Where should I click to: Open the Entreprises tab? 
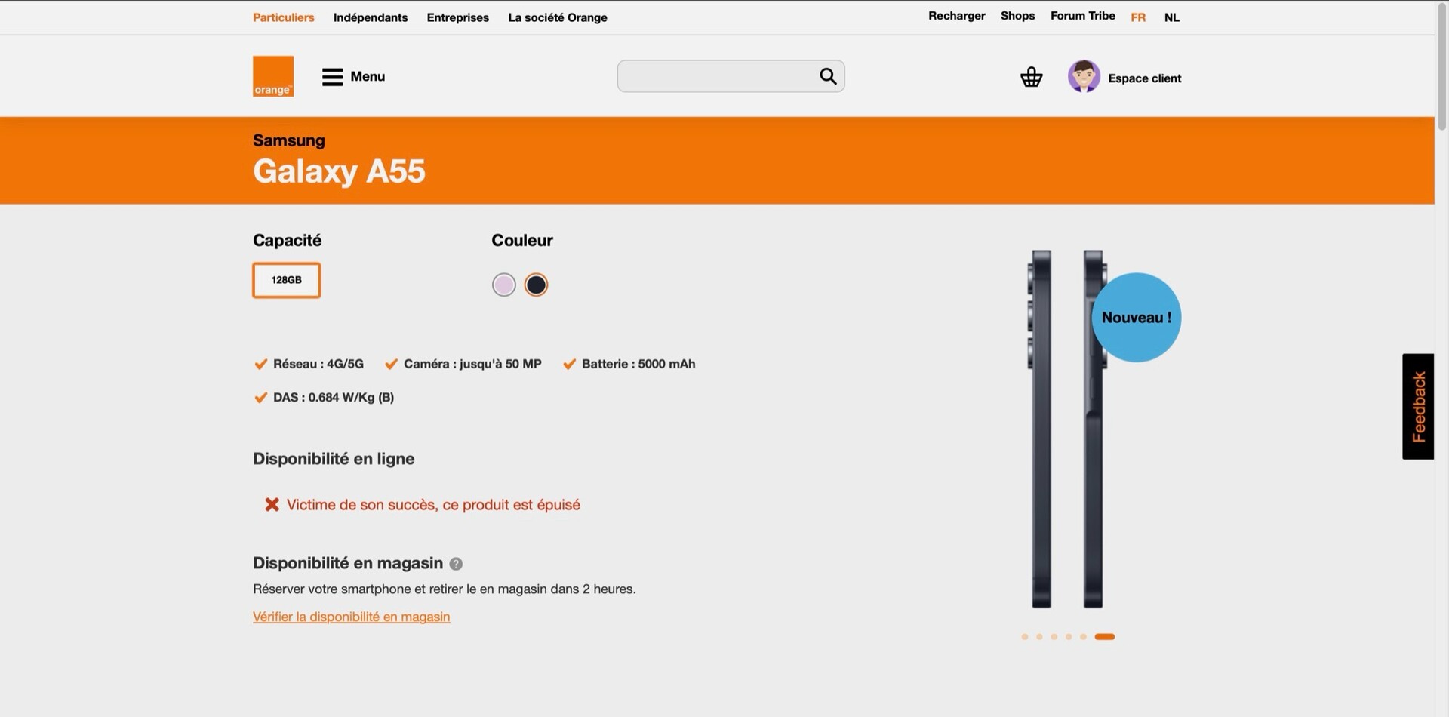(458, 17)
